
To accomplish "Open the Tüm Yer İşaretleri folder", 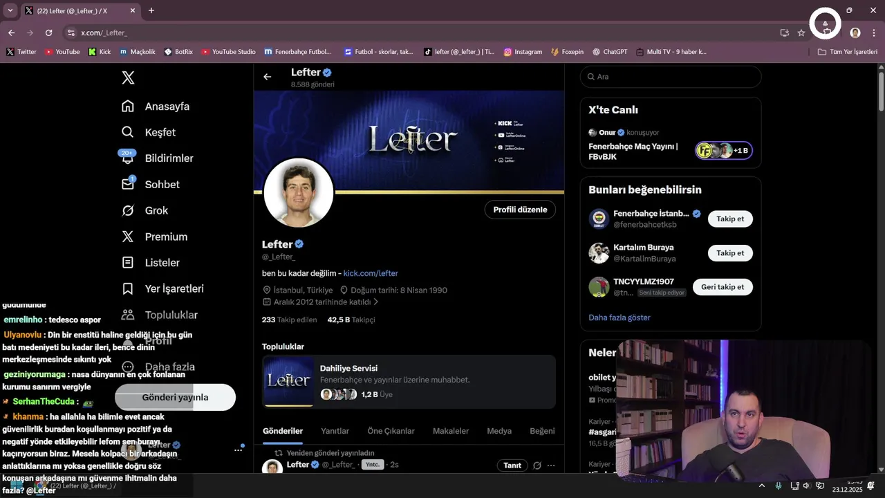I will (x=848, y=52).
